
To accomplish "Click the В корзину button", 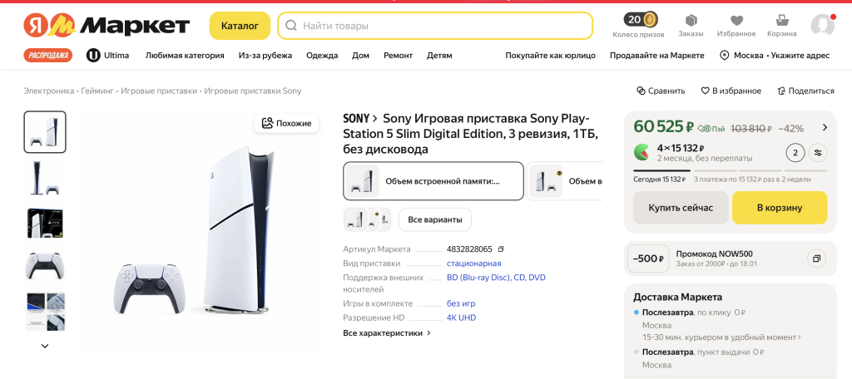I will [x=780, y=208].
